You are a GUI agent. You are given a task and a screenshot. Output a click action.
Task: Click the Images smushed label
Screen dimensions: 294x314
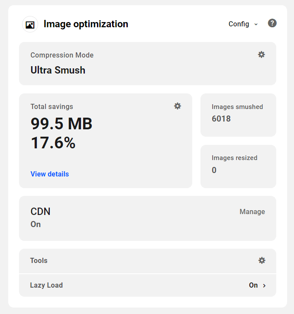[x=237, y=107]
